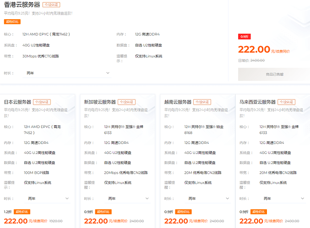
Task: Open the 时长 dropdown on 越南云服务器 card
Action: click(x=207, y=198)
